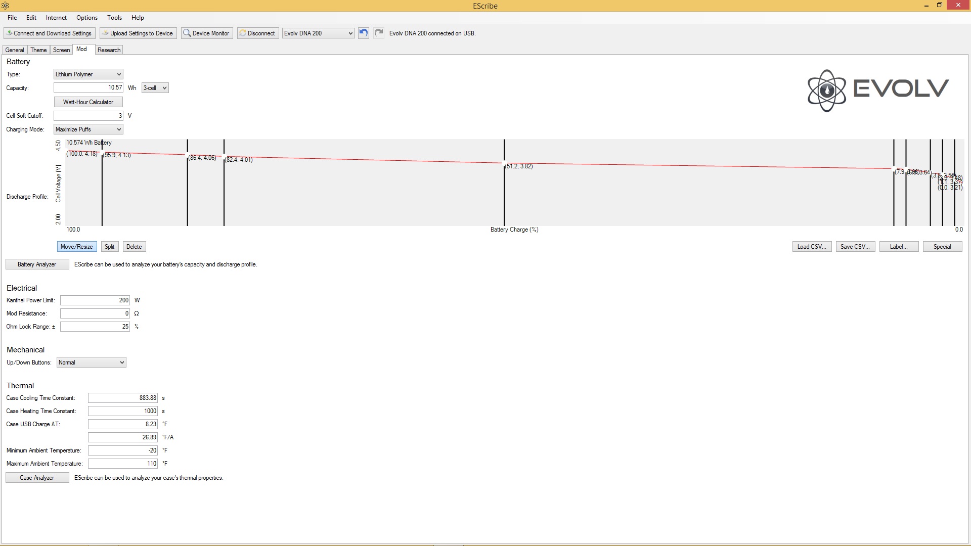Click Connect and Download Settings button
The height and width of the screenshot is (546, 971).
coord(50,33)
